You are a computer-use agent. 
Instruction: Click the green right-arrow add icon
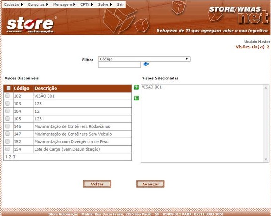click(x=136, y=87)
